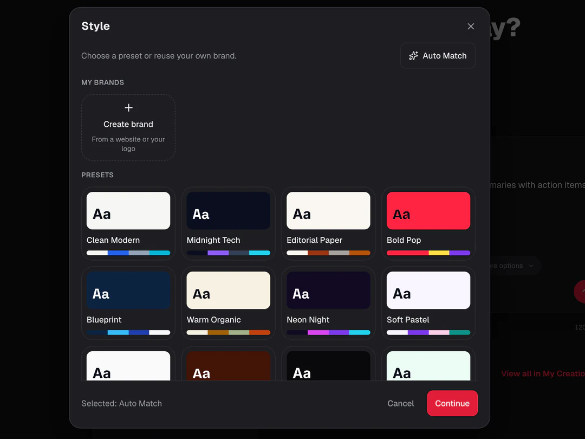Screen dimensions: 585x439
Task: Choose the Blueprint preset
Action: pos(128,303)
